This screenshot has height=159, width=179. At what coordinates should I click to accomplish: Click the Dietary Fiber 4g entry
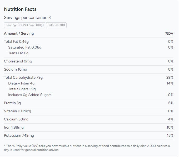coord(21,83)
